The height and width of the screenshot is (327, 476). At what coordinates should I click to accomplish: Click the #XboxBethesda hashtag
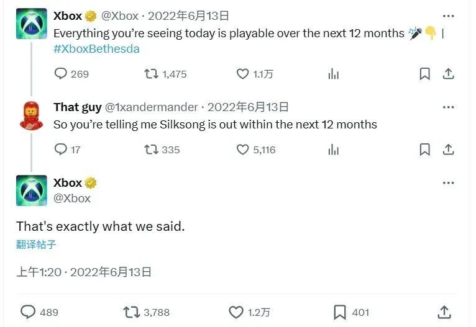pos(96,48)
